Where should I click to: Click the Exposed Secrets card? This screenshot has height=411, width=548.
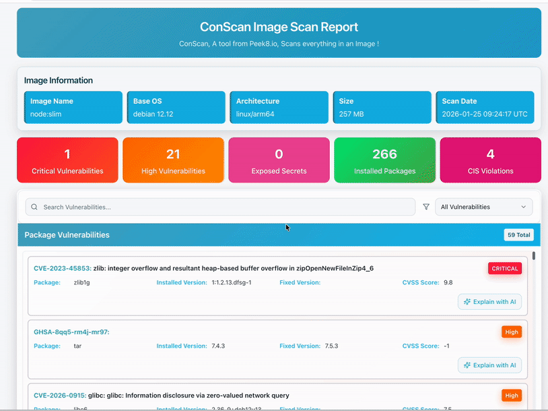point(279,160)
